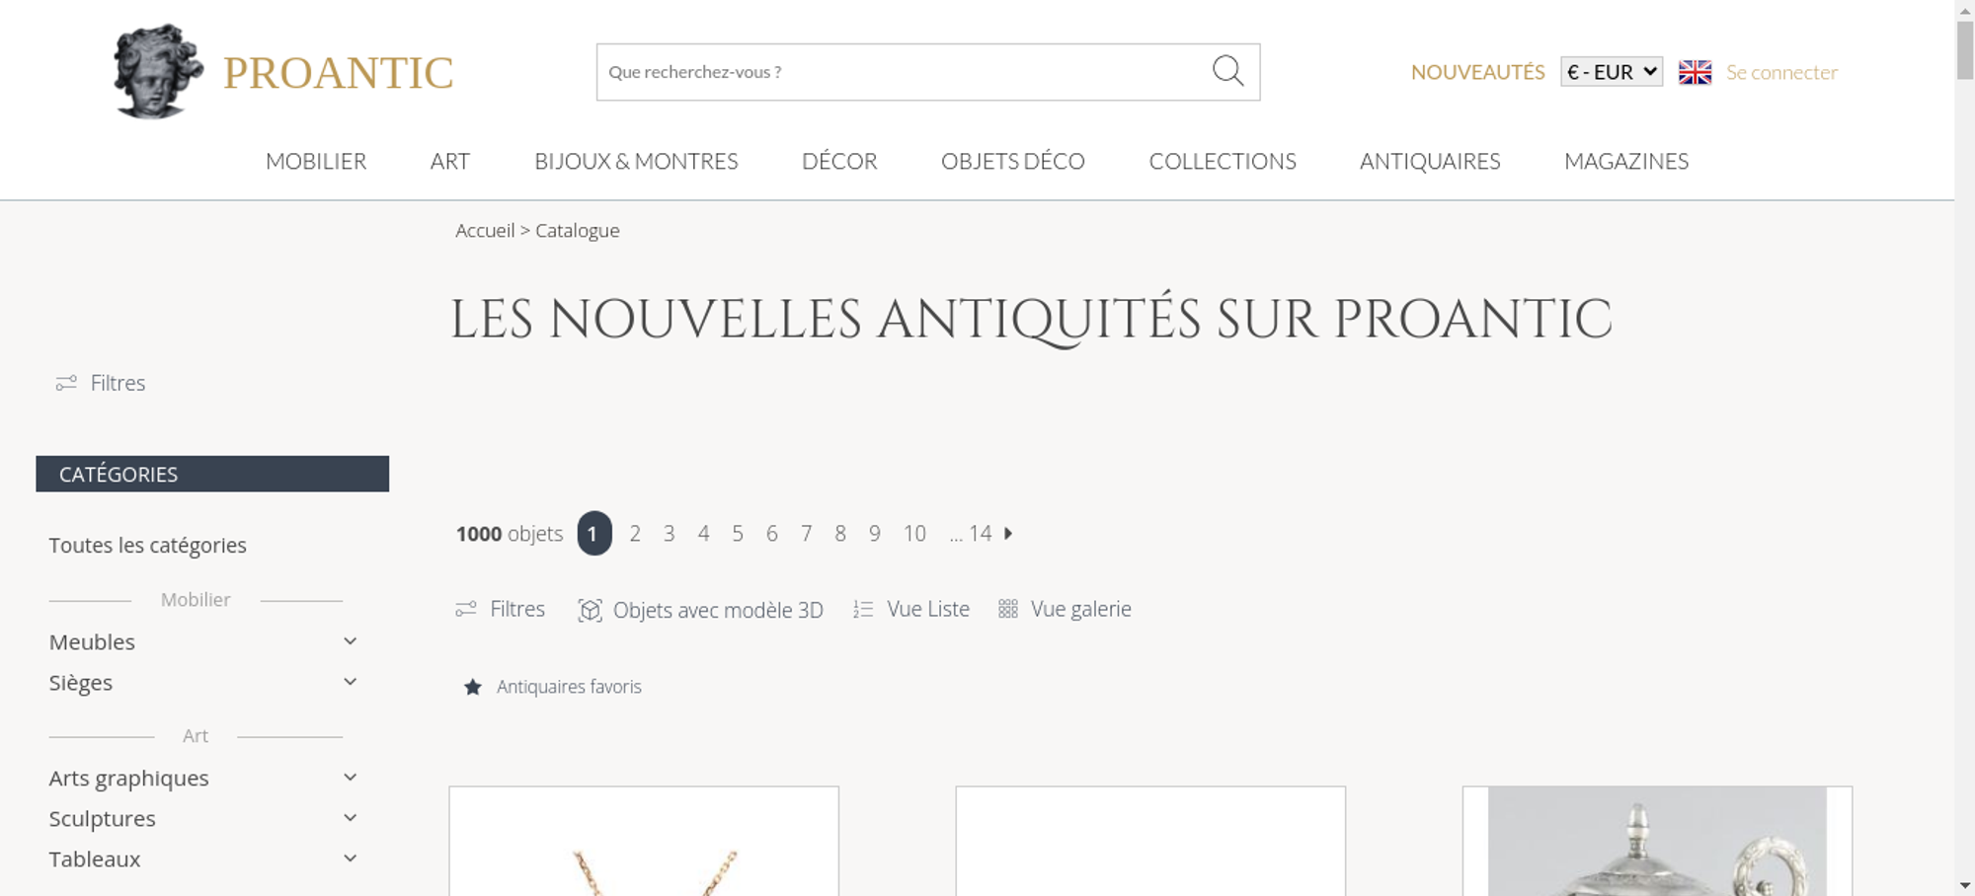Open the BIJOUX & MONTRES menu

[x=636, y=161]
